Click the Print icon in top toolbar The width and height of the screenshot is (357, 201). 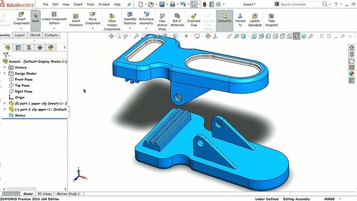click(172, 4)
